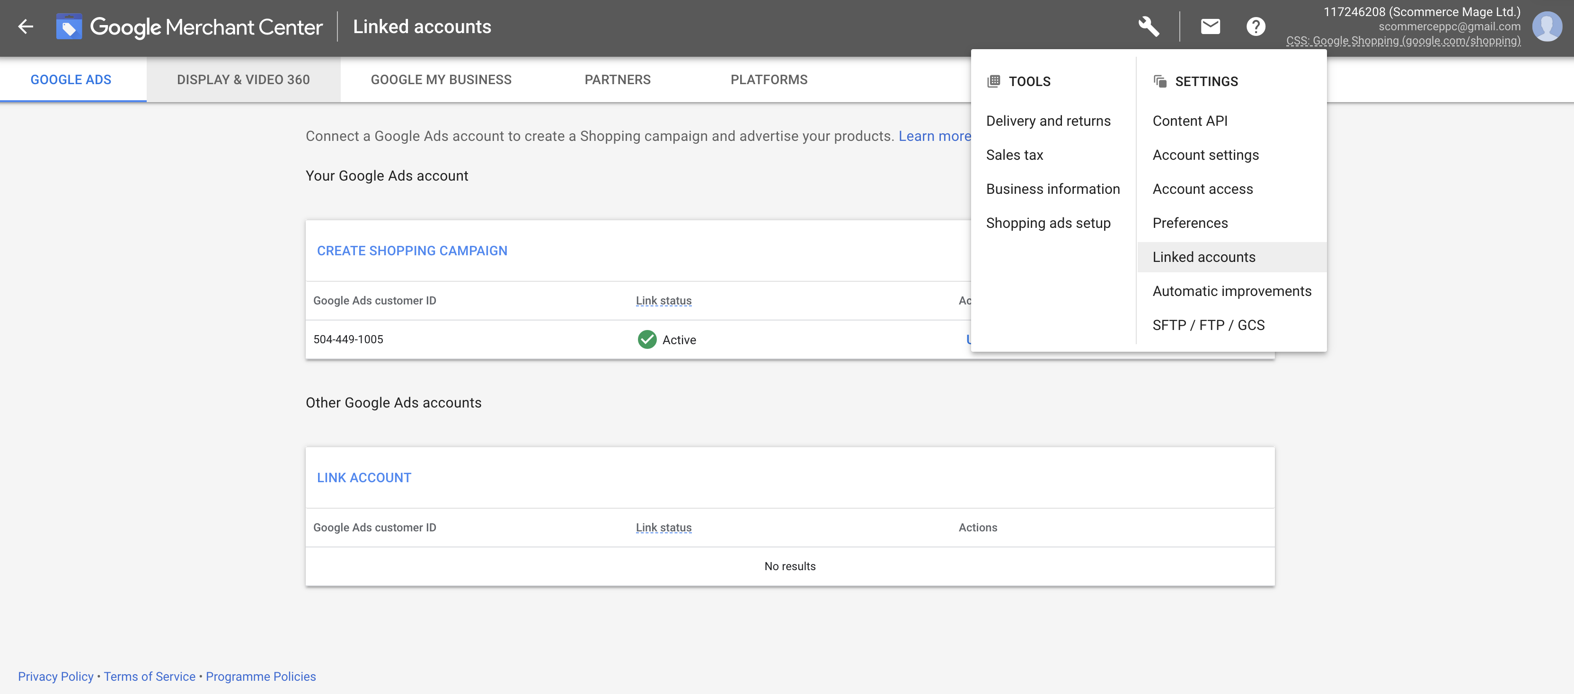Open the GOOGLE MY BUSINESS tab

441,79
